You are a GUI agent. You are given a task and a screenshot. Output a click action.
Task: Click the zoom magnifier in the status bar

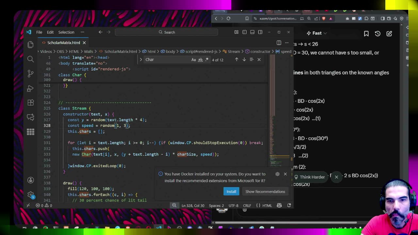tap(174, 205)
